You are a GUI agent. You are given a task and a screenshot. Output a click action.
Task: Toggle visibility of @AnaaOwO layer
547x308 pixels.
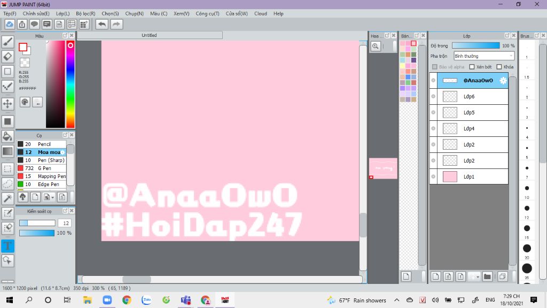click(433, 80)
